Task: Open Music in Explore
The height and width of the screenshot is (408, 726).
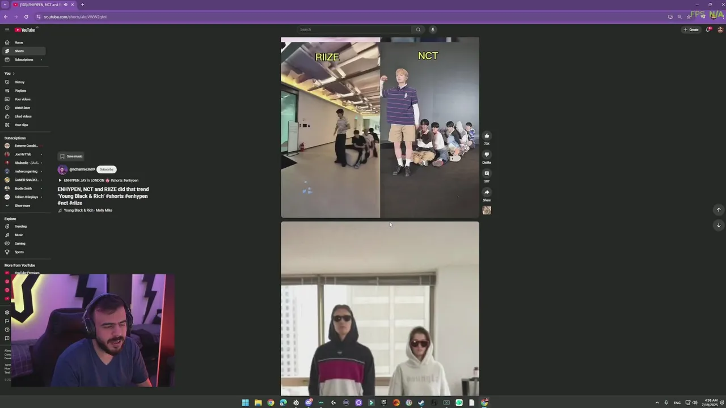Action: 23,235
